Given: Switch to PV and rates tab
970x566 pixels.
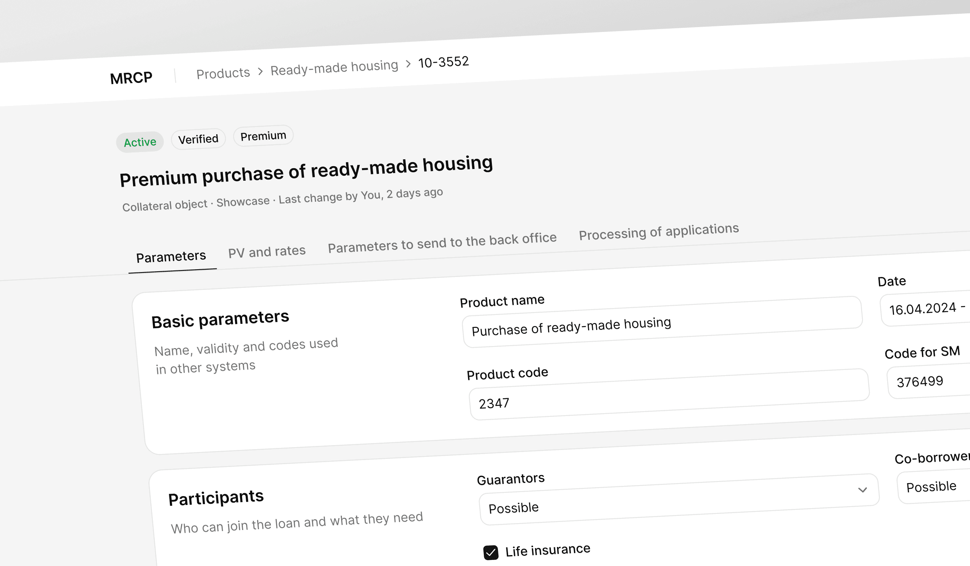Looking at the screenshot, I should 267,251.
